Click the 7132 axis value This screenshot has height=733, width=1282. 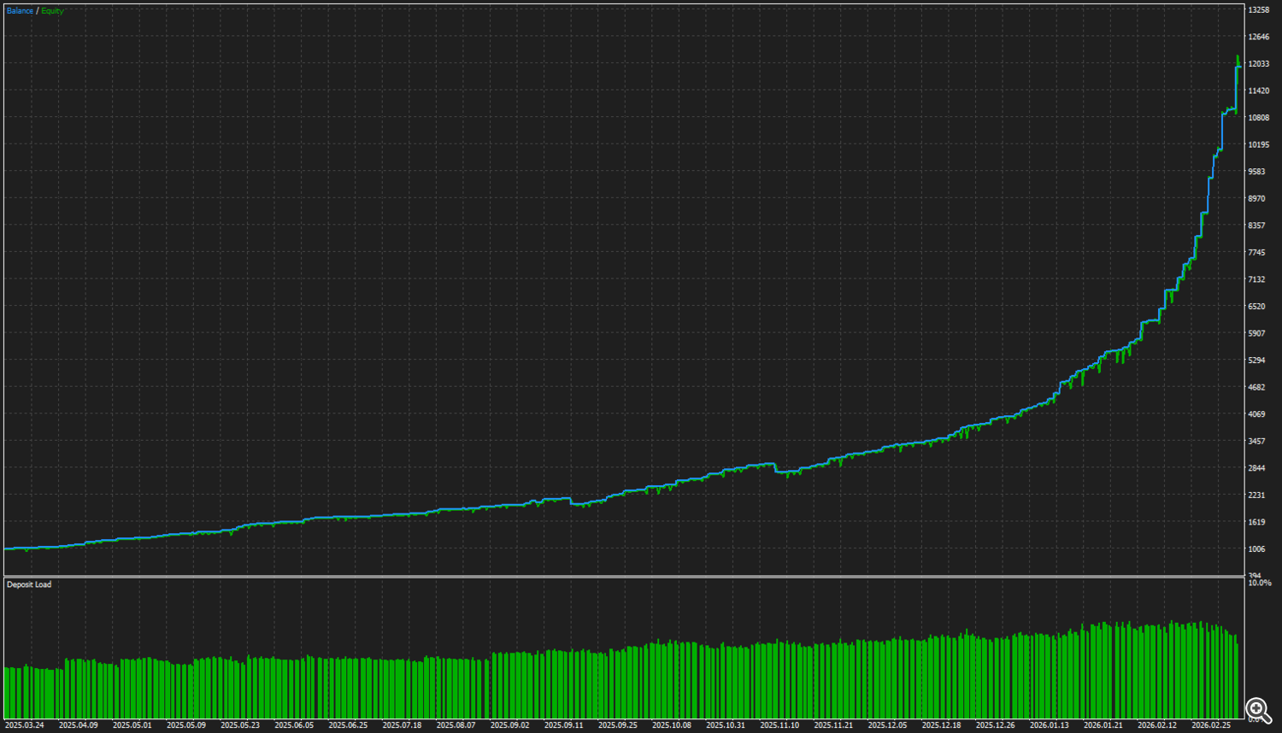click(1256, 279)
